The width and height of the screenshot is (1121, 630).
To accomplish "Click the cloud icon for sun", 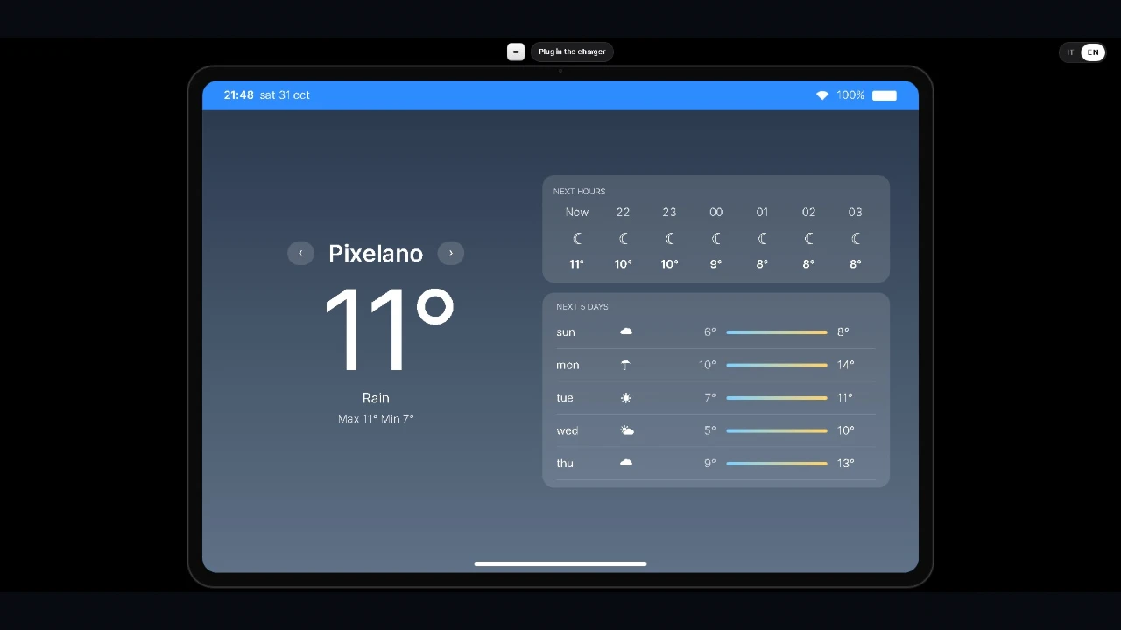I will point(626,332).
